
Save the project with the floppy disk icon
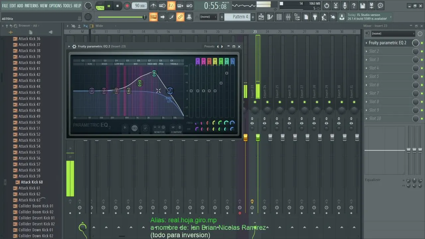(x=363, y=6)
